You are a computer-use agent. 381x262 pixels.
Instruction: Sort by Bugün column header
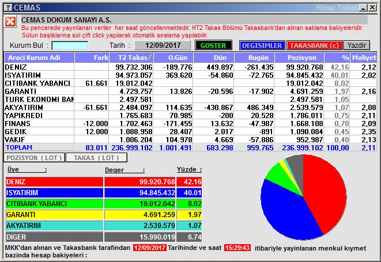pyautogui.click(x=254, y=58)
